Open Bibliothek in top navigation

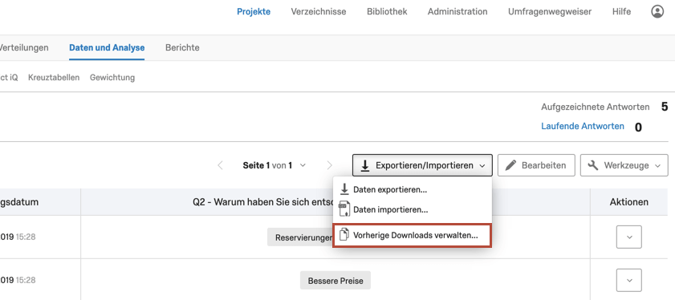387,11
